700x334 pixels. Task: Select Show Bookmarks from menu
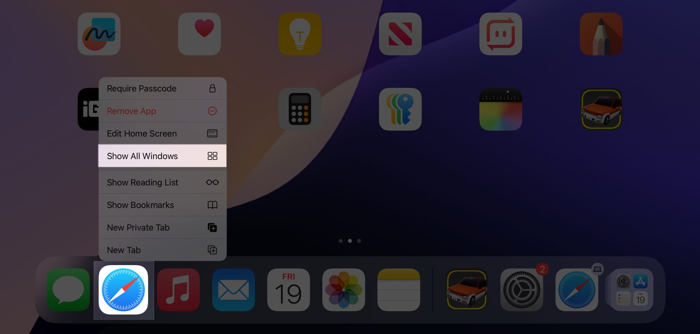click(162, 204)
